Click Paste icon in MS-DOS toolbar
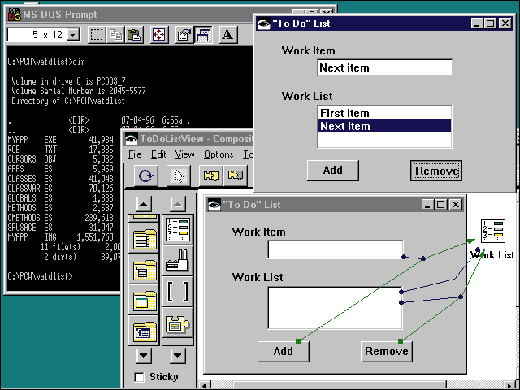The width and height of the screenshot is (520, 390). click(x=135, y=34)
